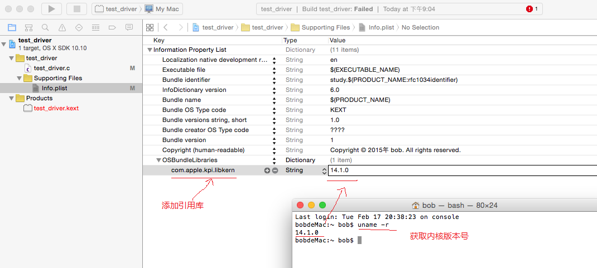Open the Issue navigator warning icon
Image resolution: width=597 pixels, height=268 pixels.
[62, 27]
